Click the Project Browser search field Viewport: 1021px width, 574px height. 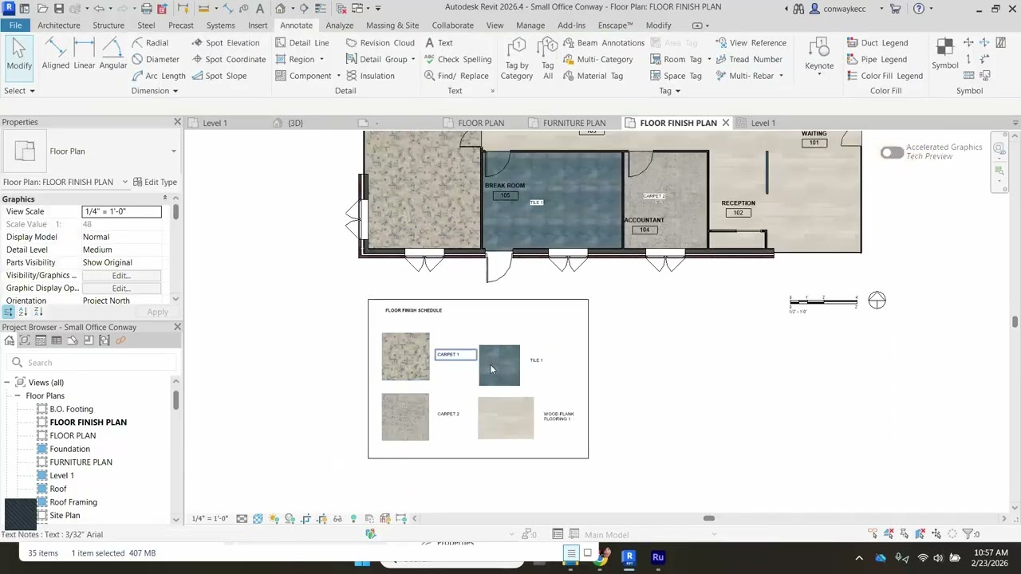pyautogui.click(x=92, y=363)
